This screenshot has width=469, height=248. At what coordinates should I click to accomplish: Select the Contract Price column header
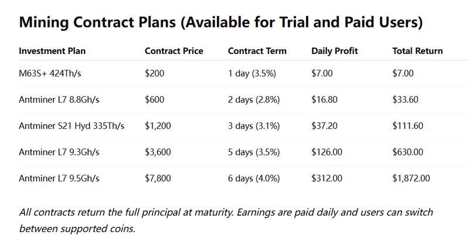[x=174, y=51]
